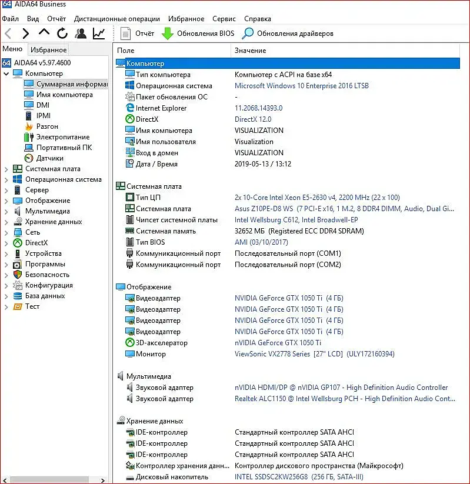Open the Asus Z10PE-D8 WS motherboard link
This screenshot has width=470, height=484.
tap(344, 209)
